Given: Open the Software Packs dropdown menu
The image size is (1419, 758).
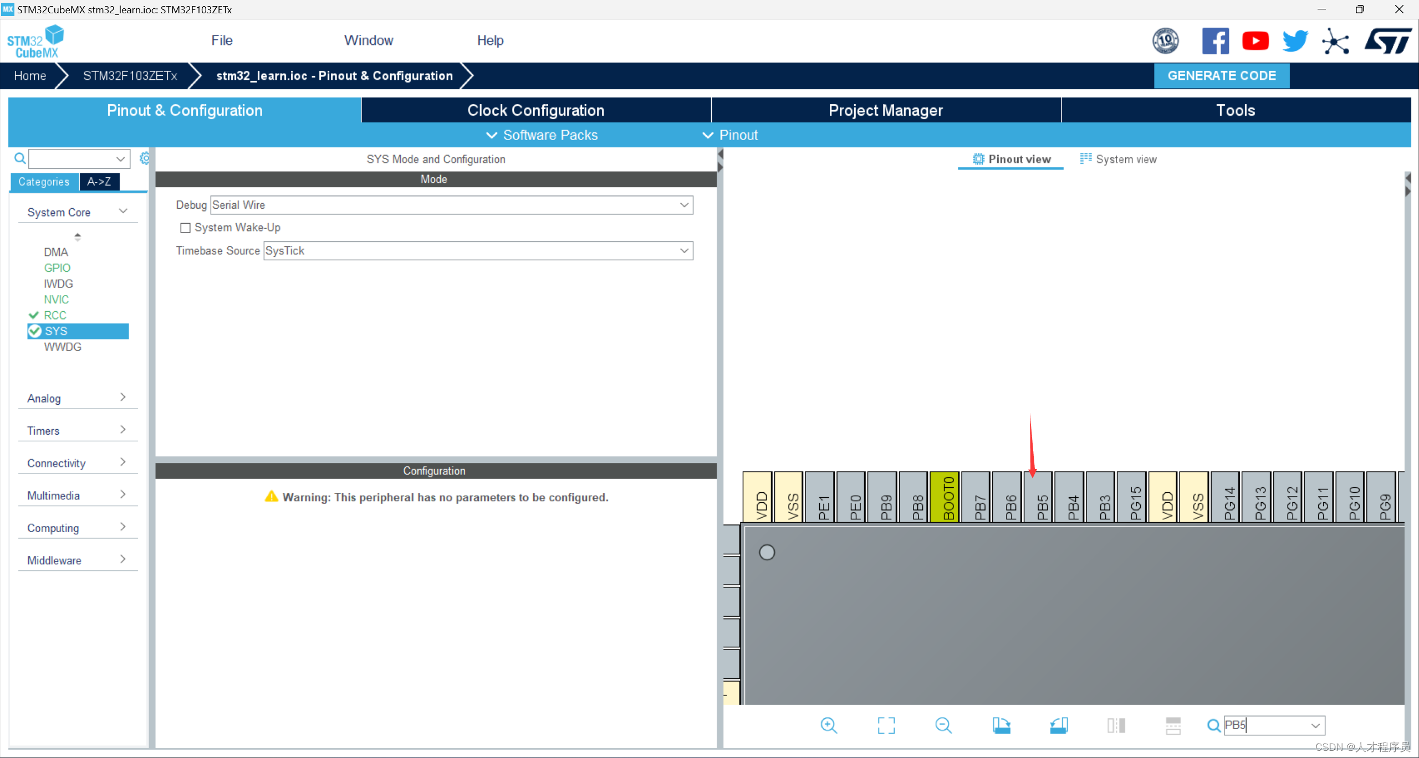Looking at the screenshot, I should point(542,135).
